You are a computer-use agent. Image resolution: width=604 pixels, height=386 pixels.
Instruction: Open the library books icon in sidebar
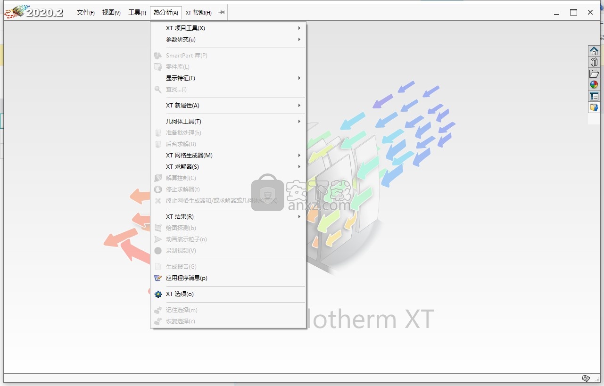[x=594, y=62]
